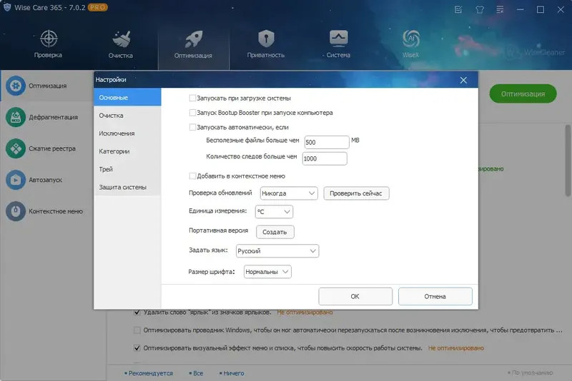Click the PRO badge in title bar
The image size is (572, 381).
click(x=97, y=7)
